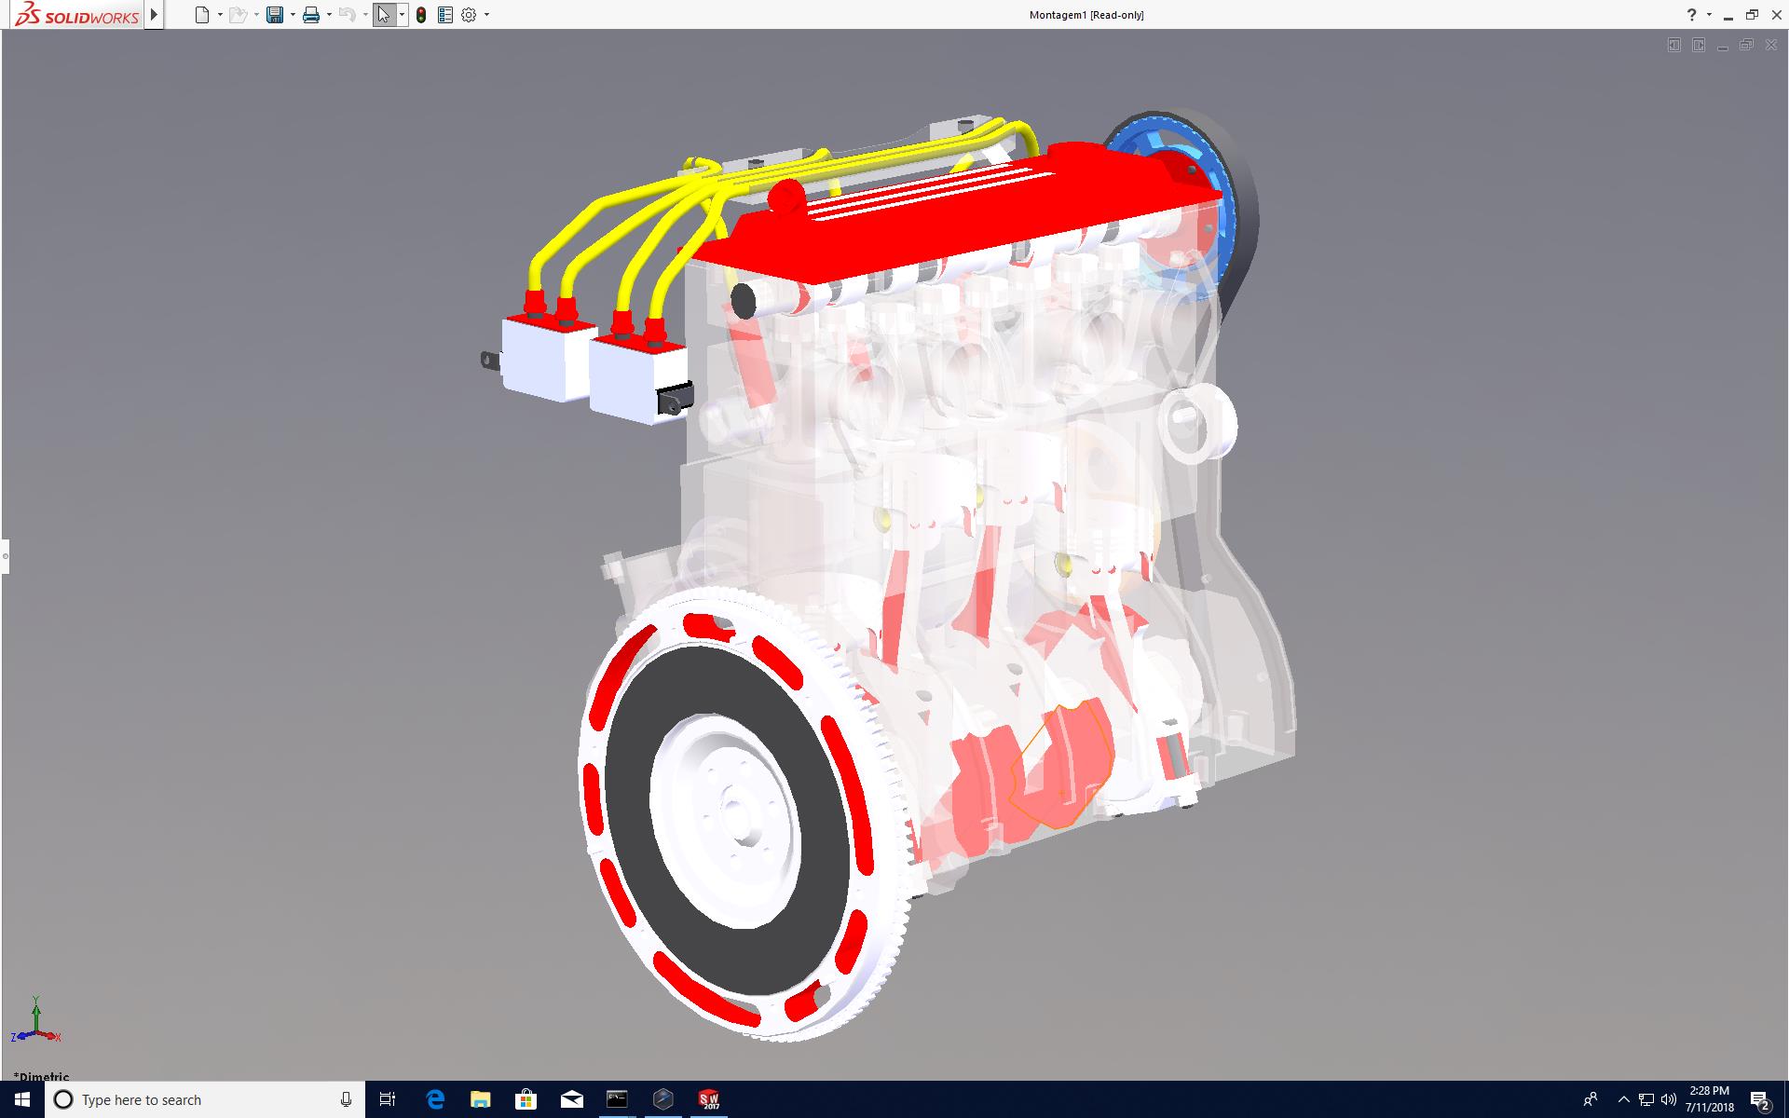Click the Select cursor tool
Image resolution: width=1789 pixels, height=1118 pixels.
(x=383, y=15)
